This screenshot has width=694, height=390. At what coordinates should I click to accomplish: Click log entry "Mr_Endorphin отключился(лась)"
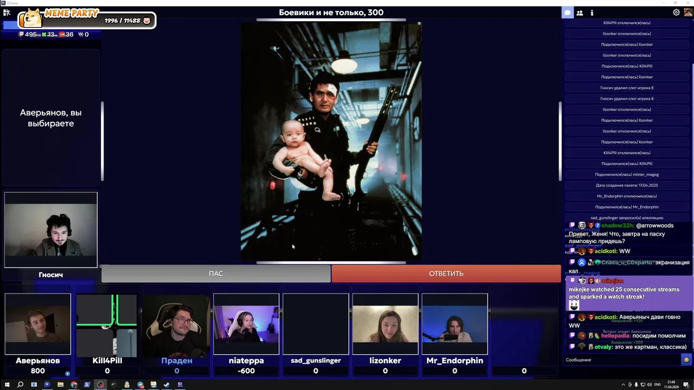coord(627,196)
